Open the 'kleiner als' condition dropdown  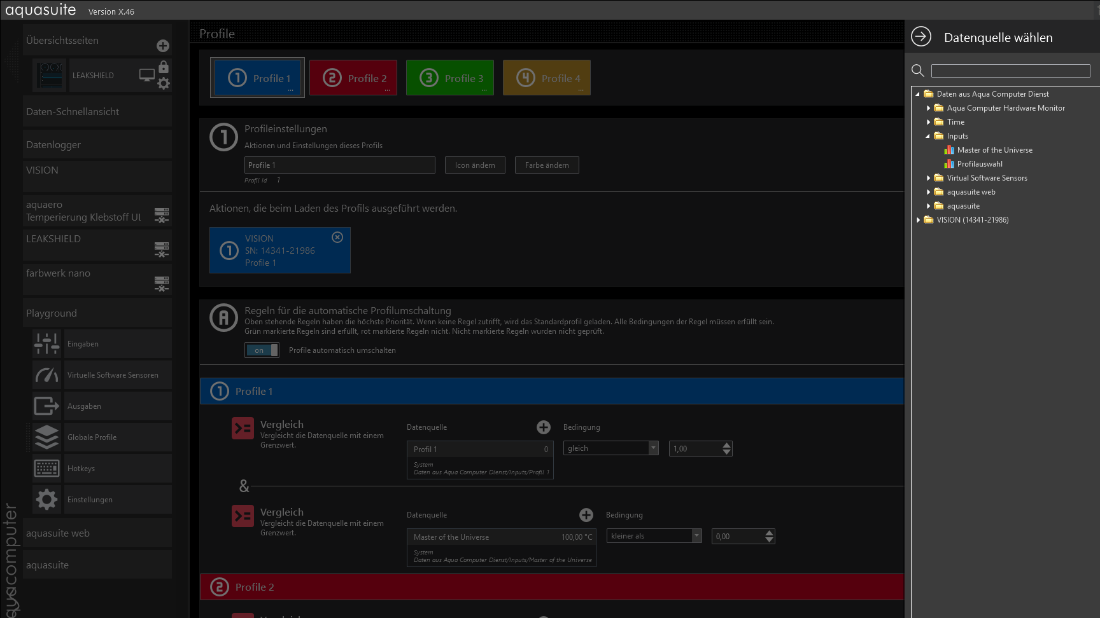point(696,536)
